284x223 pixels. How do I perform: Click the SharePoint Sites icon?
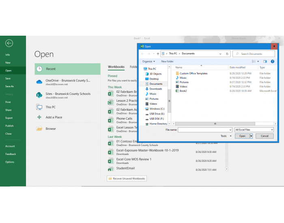(39, 95)
